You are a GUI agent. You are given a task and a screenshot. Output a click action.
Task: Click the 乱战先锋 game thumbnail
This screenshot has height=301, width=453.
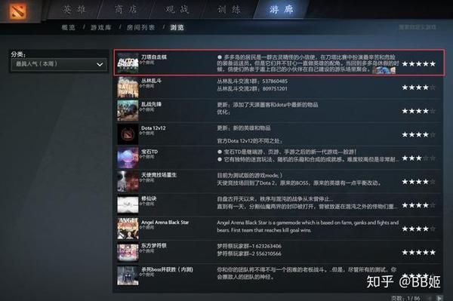coord(128,111)
